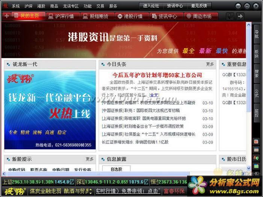Click the 深证 index ticker in status bar
This screenshot has width=263, height=197.
click(112, 182)
